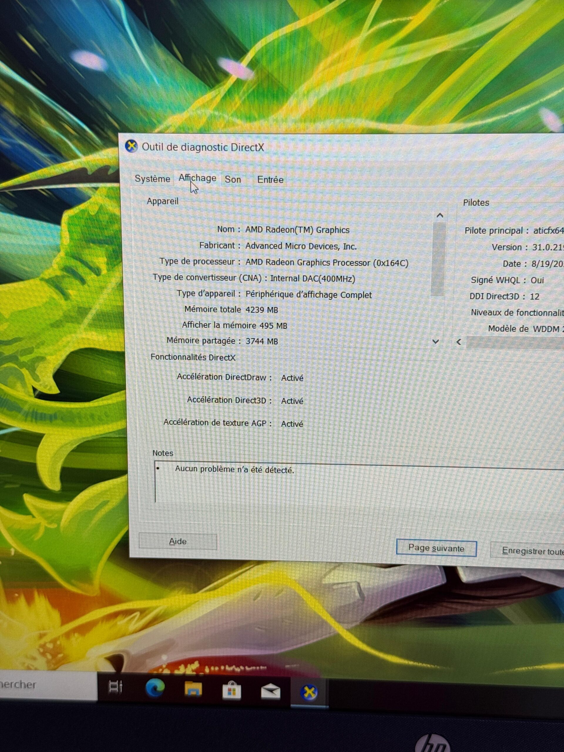Click the 495 MB display memory value

[273, 326]
